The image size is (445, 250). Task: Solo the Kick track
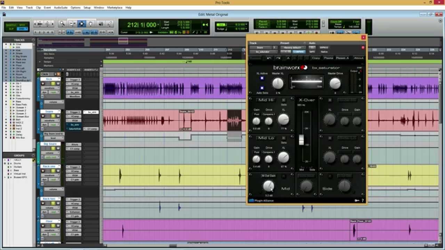point(53,84)
